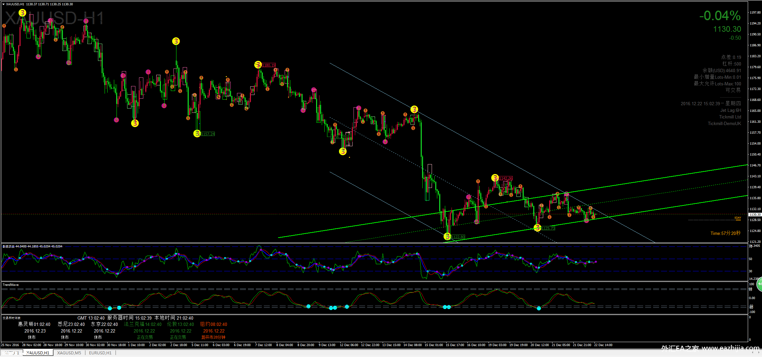This screenshot has width=762, height=357.
Task: Click the red 1180.19 price label
Action: (x=269, y=65)
